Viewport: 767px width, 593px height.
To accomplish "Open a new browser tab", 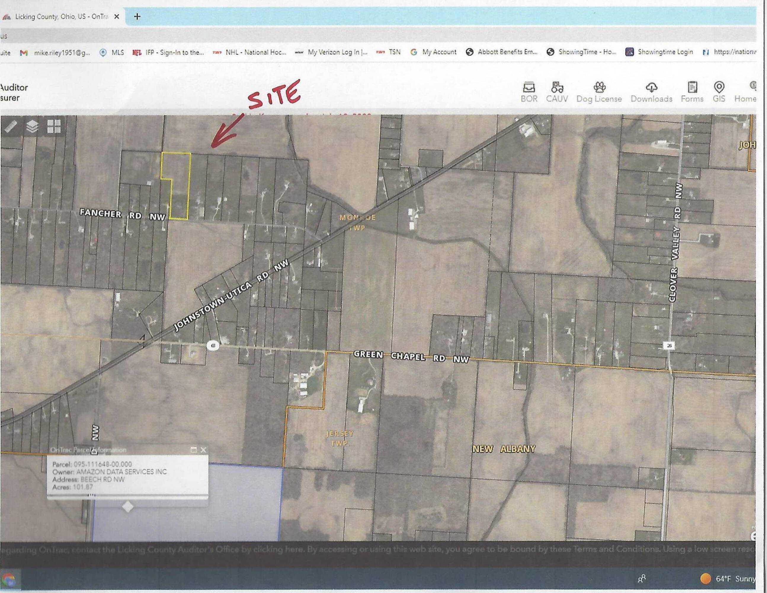I will click(137, 17).
